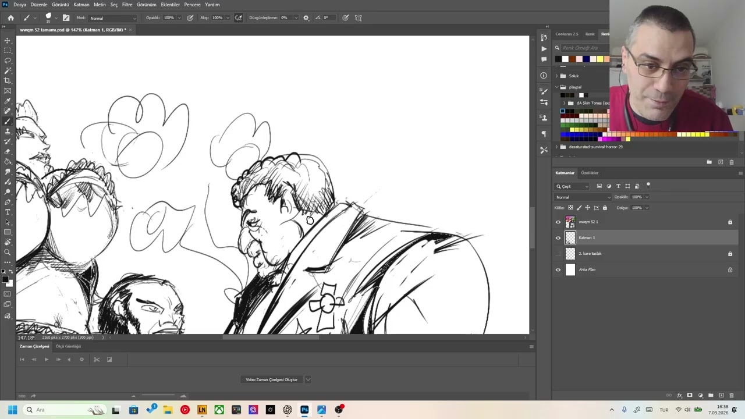Toggle lock position
745x419 pixels.
pyautogui.click(x=587, y=208)
